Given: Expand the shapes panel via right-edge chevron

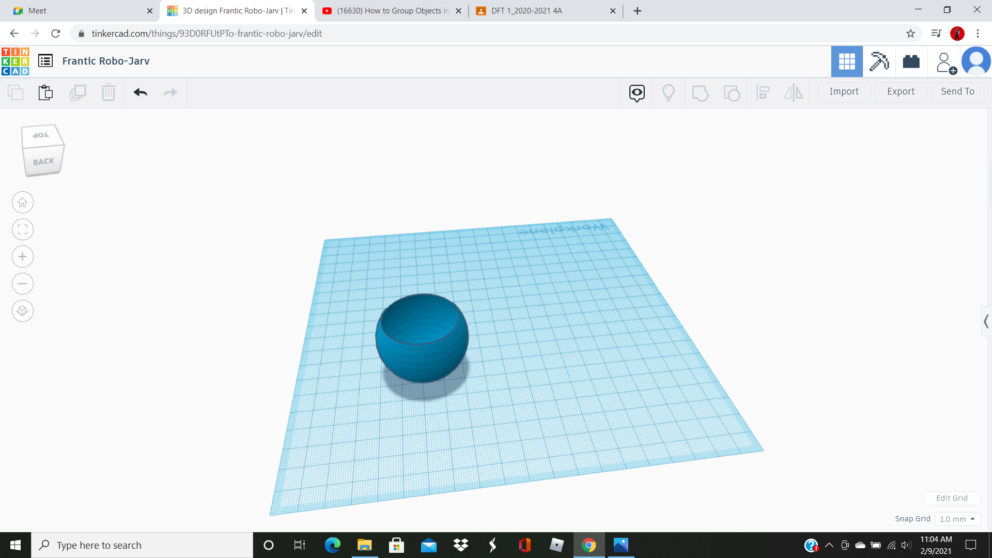Looking at the screenshot, I should (x=987, y=321).
